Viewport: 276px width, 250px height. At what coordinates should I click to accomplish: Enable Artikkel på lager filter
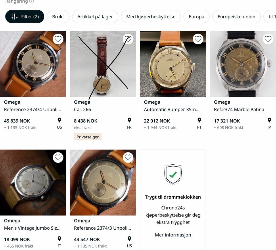[95, 17]
